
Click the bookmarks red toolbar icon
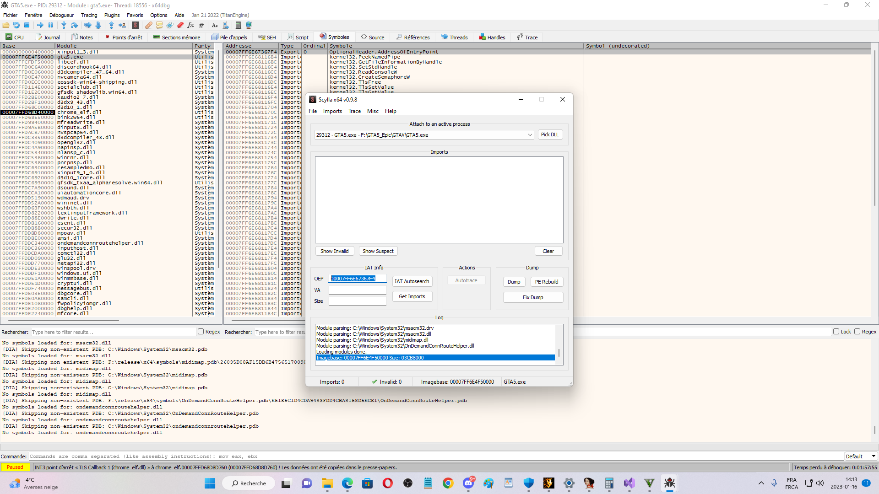(180, 25)
